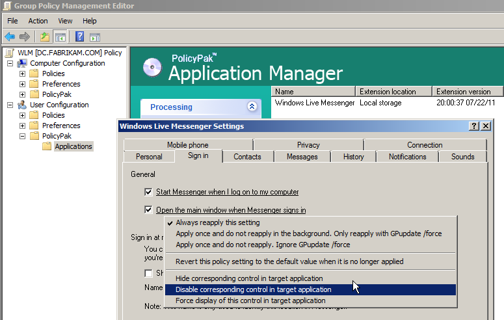Toggle the Show/Hide console tree icon
This screenshot has width=504, height=320.
60,36
